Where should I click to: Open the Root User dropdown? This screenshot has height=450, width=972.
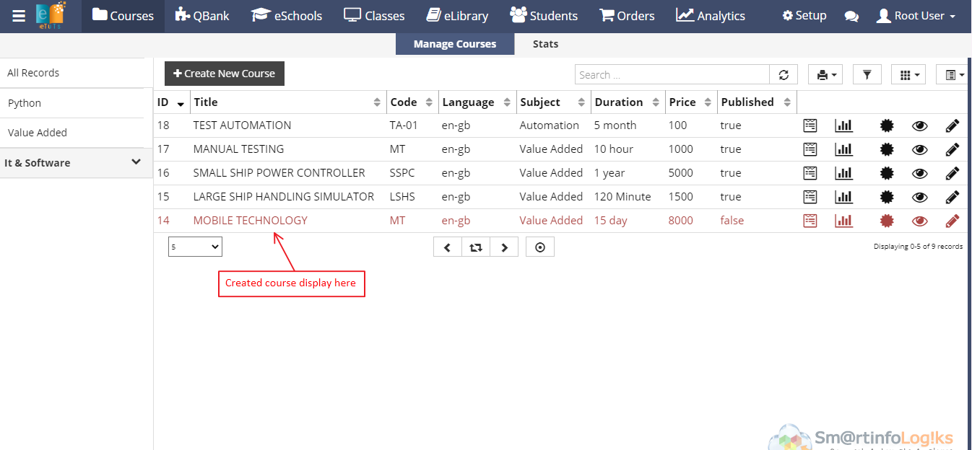[916, 16]
